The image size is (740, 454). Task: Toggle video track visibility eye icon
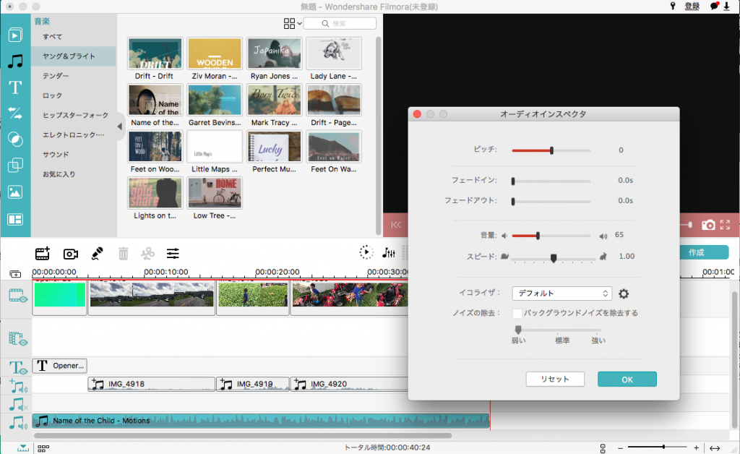(17, 295)
